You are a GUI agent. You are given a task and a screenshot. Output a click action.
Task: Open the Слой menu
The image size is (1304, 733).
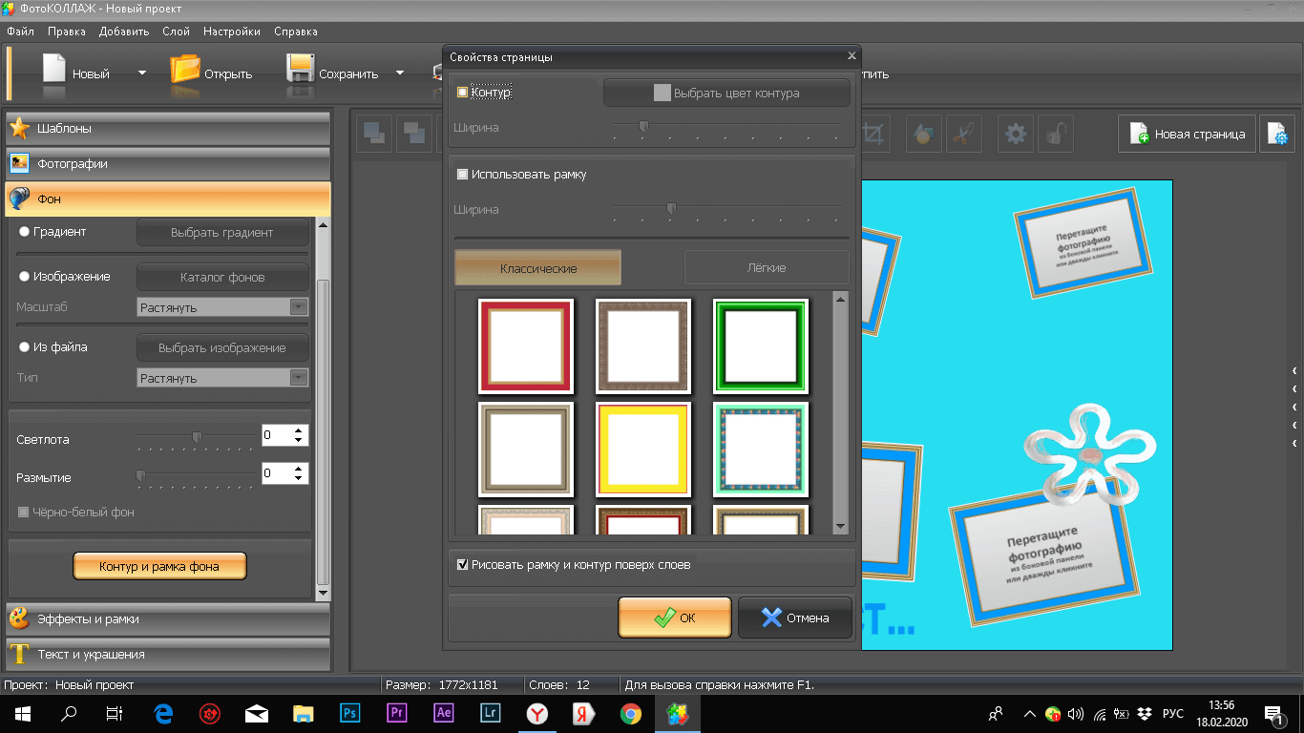pyautogui.click(x=176, y=31)
